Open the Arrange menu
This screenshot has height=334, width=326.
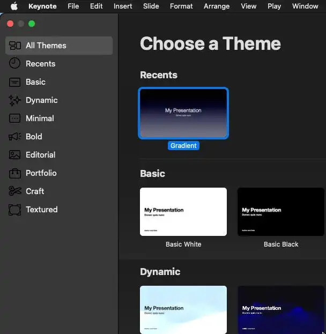click(x=217, y=6)
